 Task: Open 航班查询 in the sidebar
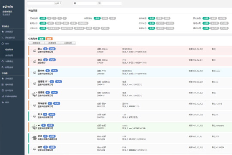pos(9,67)
